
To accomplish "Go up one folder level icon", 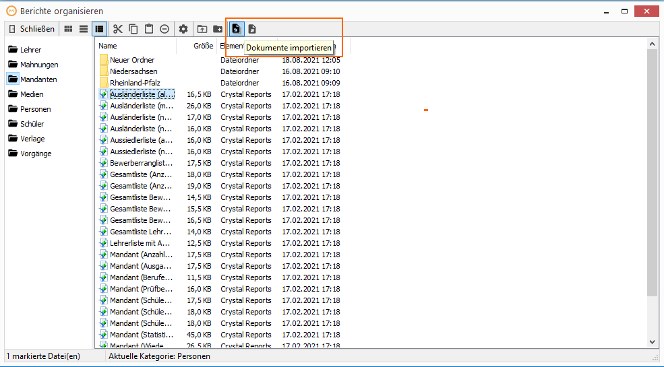I will coord(202,29).
